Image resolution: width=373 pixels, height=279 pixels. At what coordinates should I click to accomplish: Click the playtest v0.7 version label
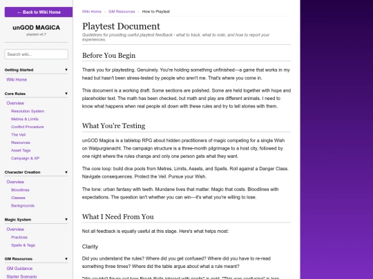(36, 34)
